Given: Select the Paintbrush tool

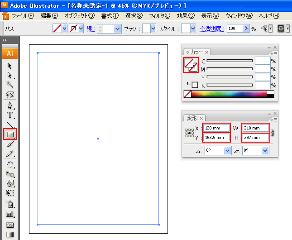Looking at the screenshot, I should (x=10, y=144).
